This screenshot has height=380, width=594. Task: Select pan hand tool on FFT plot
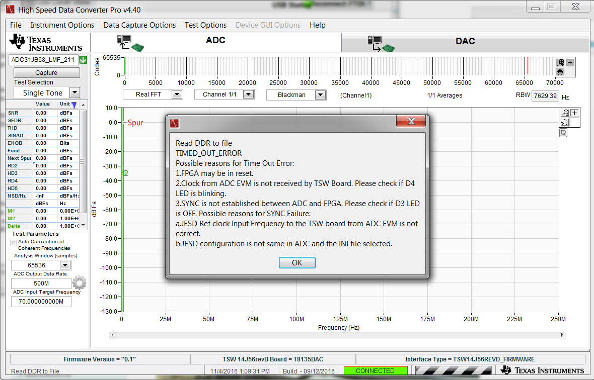[565, 122]
